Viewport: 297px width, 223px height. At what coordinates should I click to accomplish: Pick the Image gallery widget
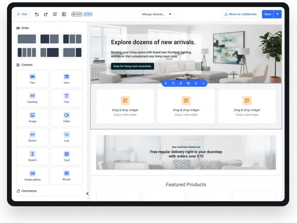[x=33, y=176]
